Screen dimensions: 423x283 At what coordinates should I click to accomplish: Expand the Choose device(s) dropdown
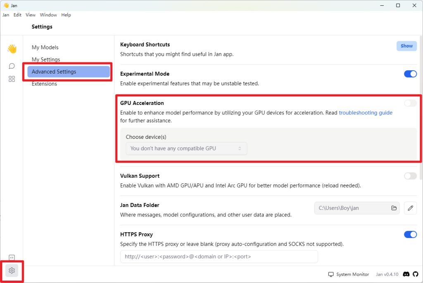(186, 149)
